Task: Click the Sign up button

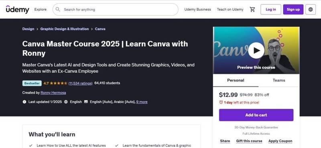Action: click(293, 9)
